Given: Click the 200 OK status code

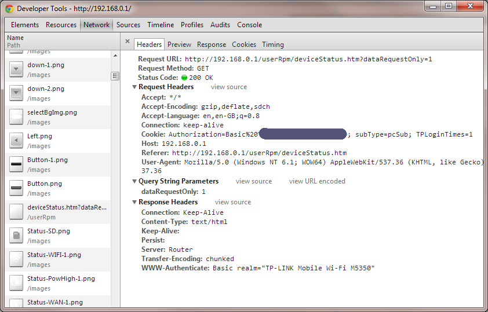Looking at the screenshot, I should click(x=201, y=78).
